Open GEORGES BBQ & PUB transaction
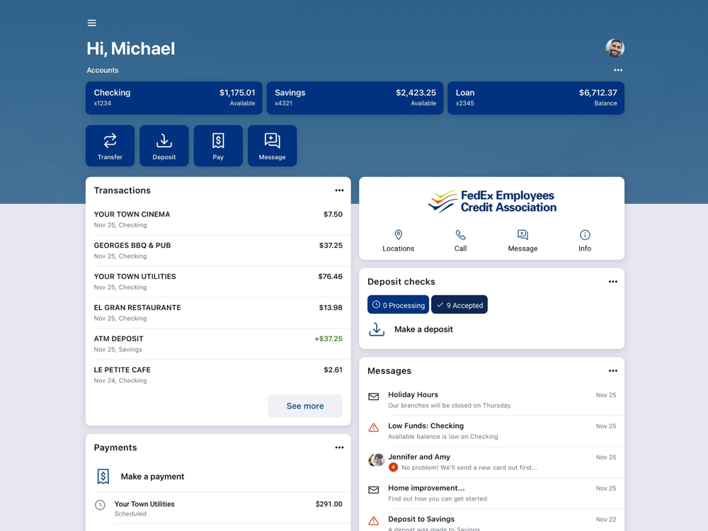 (218, 251)
